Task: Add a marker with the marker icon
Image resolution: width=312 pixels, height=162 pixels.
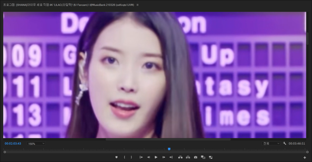Action: (116, 157)
